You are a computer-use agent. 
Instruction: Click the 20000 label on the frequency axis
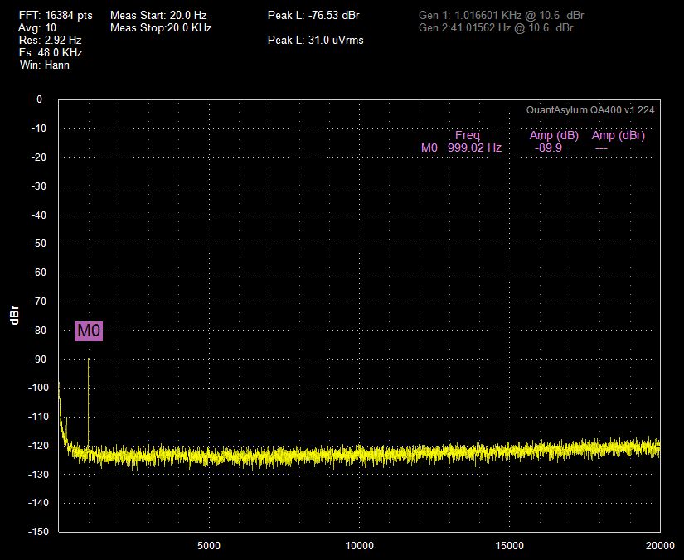[x=660, y=546]
